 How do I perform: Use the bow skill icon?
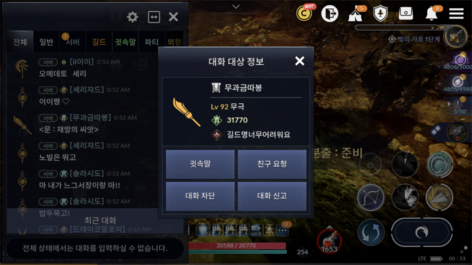click(371, 198)
